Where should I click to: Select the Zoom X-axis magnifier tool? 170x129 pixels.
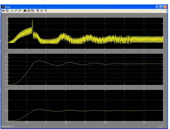pos(16,11)
